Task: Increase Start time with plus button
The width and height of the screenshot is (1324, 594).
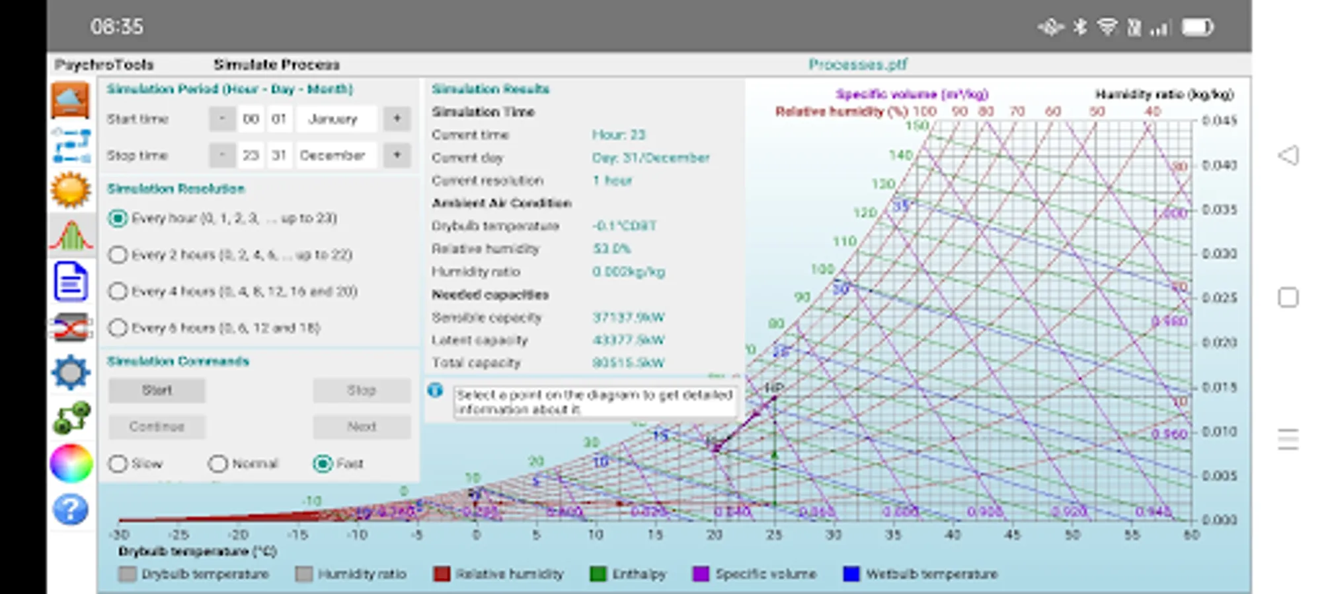Action: click(397, 119)
